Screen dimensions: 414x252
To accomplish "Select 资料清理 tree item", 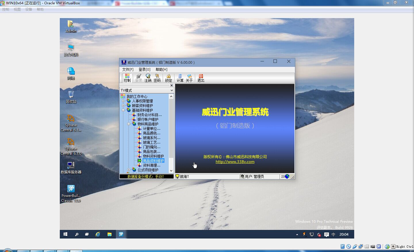I will click(x=152, y=165).
